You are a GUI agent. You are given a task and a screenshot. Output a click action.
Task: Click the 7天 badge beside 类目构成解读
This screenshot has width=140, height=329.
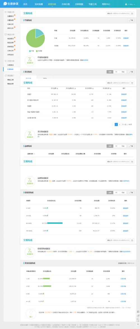point(30,135)
